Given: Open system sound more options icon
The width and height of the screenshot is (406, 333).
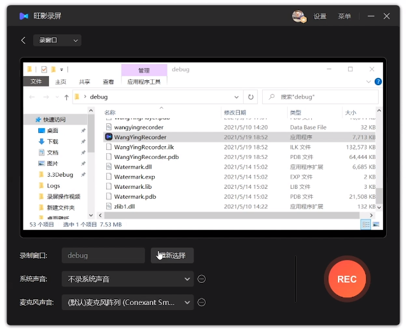Looking at the screenshot, I should point(202,279).
